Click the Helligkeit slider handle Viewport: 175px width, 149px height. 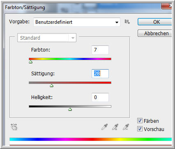pyautogui.click(x=70, y=109)
